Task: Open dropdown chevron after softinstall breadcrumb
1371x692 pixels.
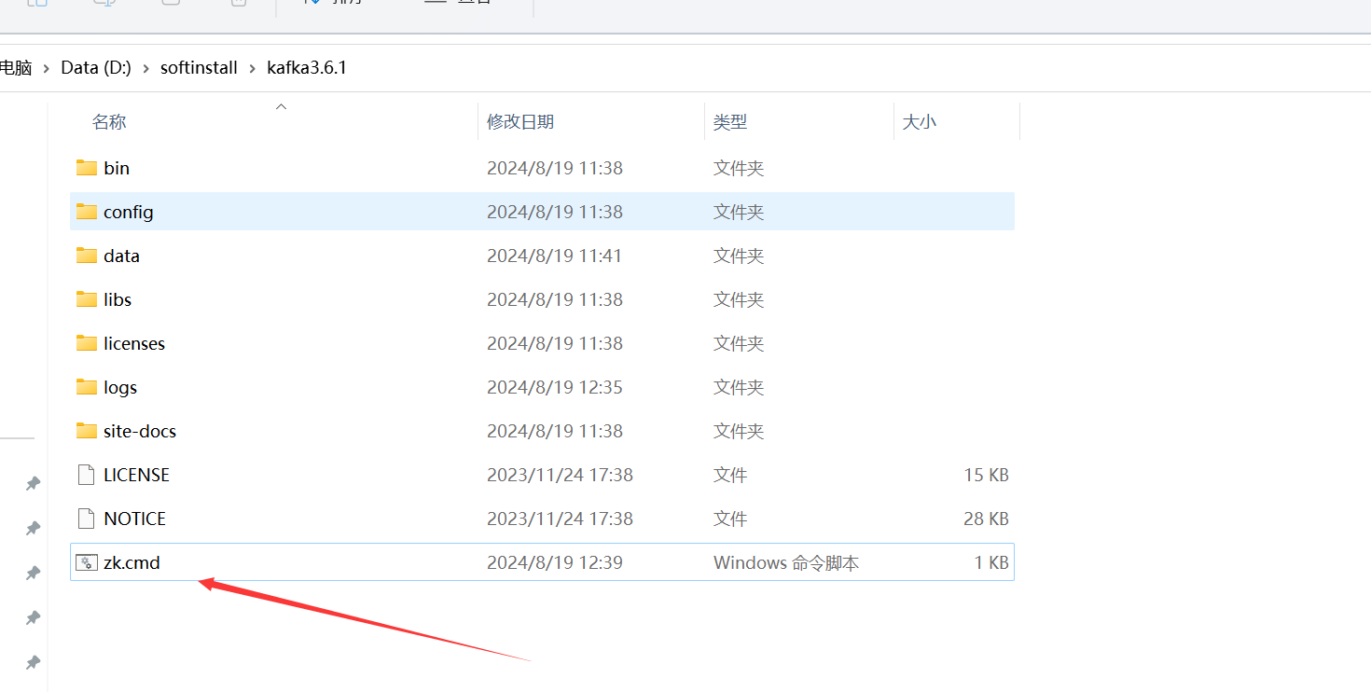Action: [x=253, y=68]
